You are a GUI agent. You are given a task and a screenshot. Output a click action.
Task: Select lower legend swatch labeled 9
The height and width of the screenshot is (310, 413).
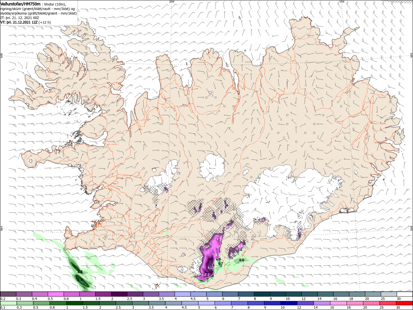tap(273, 303)
